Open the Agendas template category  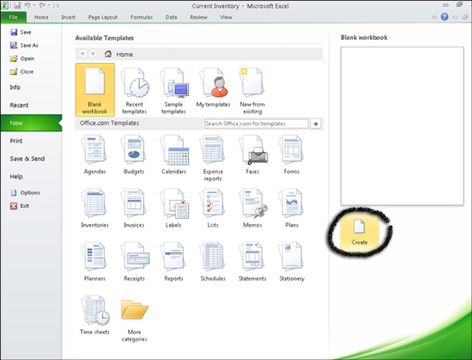95,155
